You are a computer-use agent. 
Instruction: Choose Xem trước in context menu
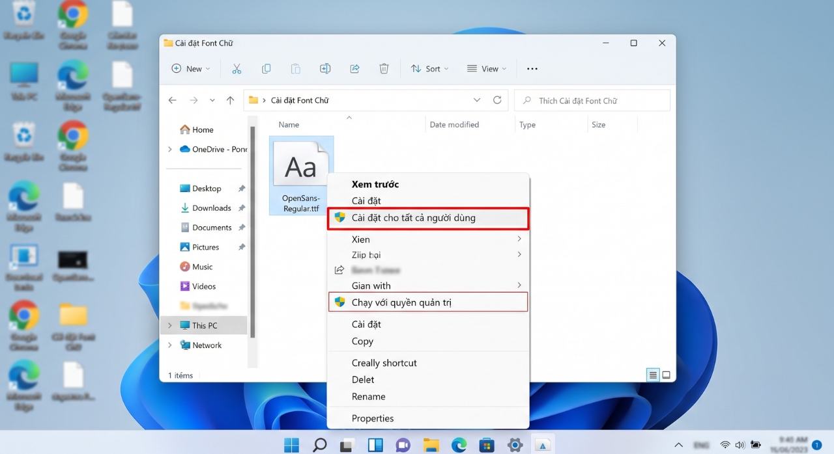point(428,185)
